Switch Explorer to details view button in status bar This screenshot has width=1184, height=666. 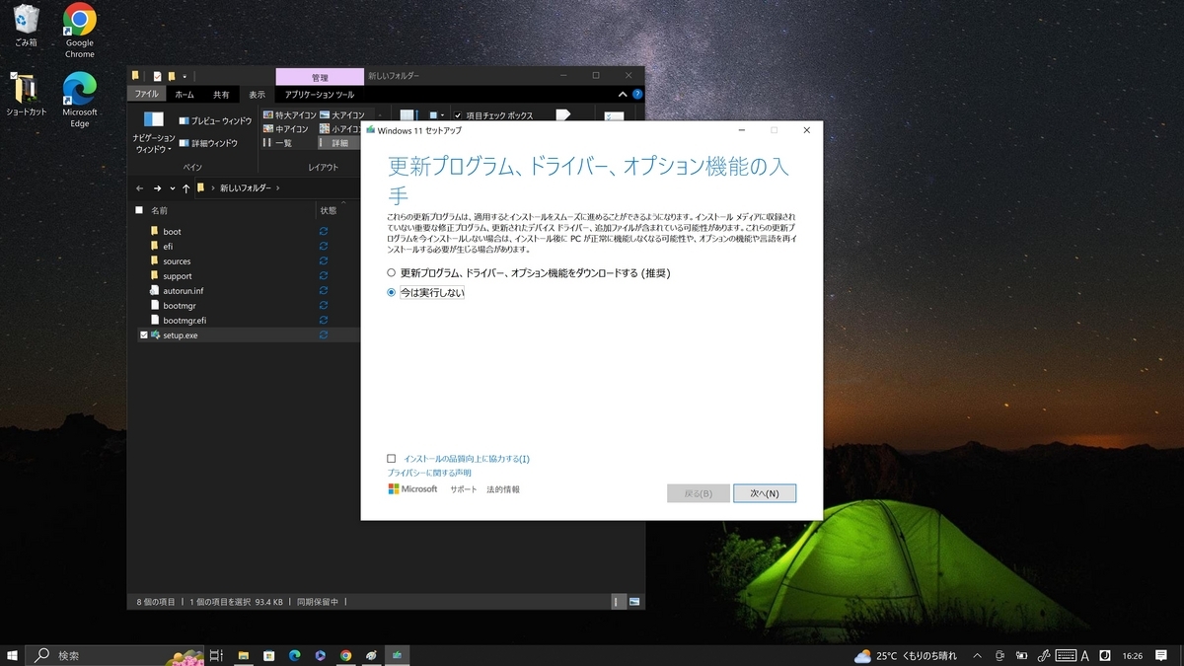619,601
